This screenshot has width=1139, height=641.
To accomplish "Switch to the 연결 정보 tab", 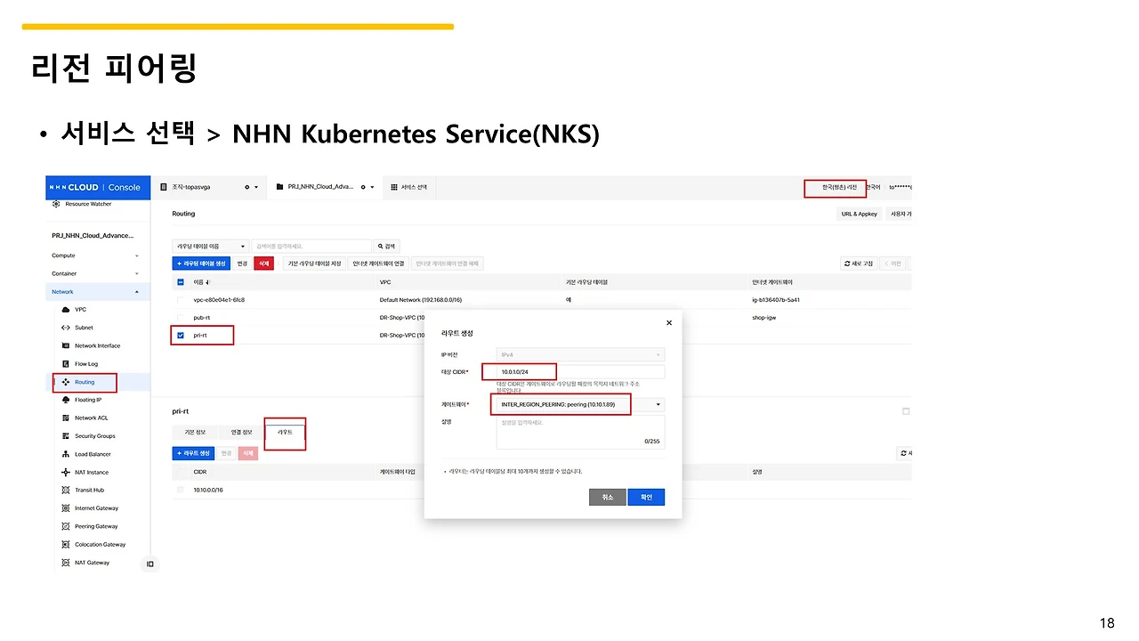I will pos(241,432).
